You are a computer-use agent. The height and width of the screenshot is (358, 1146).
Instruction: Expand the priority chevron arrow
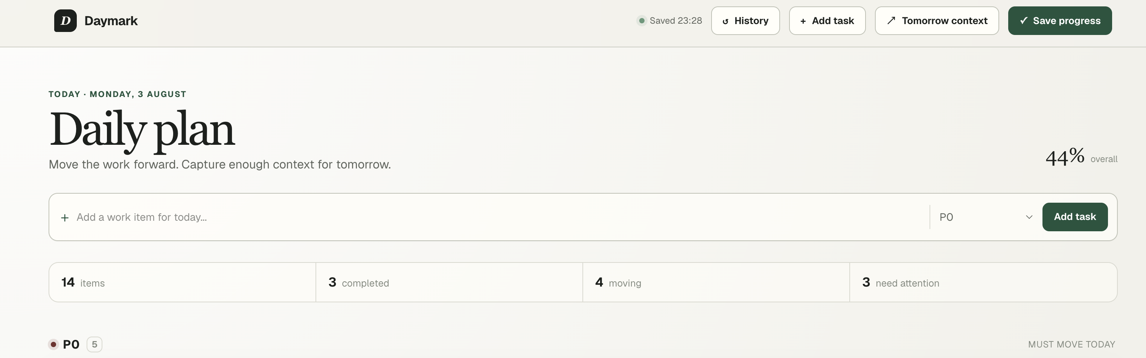click(1029, 217)
